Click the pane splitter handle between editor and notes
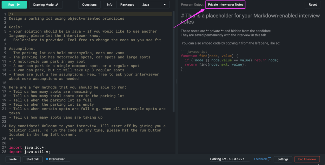This screenshot has width=325, height=165. [176, 81]
